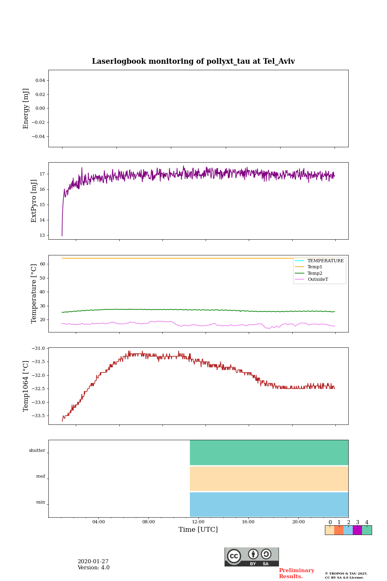
Task: Click the −31.0 Temp1064 axis tick
Action: click(x=38, y=348)
